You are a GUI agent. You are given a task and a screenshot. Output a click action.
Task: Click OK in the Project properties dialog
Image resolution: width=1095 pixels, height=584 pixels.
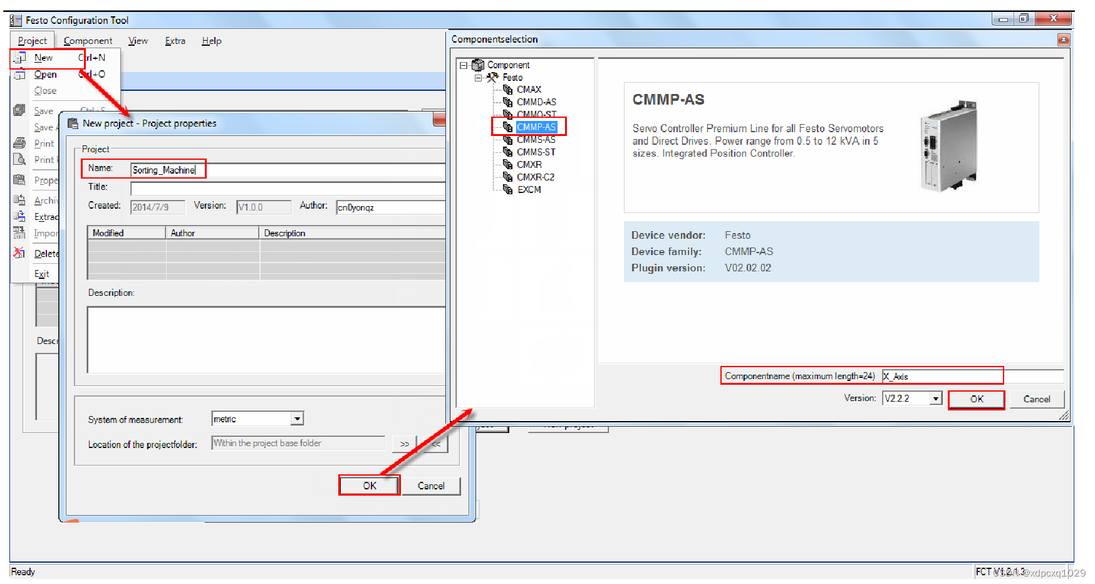(x=369, y=485)
